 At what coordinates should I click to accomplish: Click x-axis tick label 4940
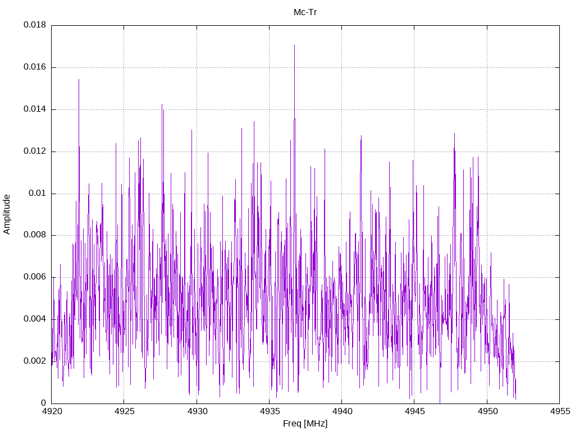click(342, 411)
